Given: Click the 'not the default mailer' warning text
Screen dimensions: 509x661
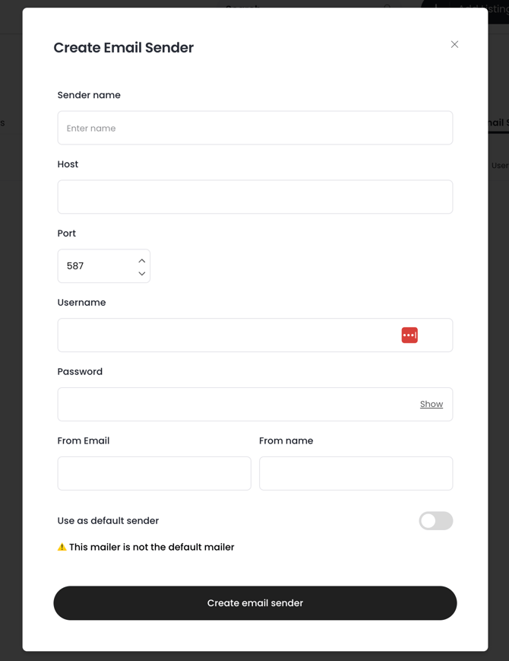Looking at the screenshot, I should click(x=151, y=547).
